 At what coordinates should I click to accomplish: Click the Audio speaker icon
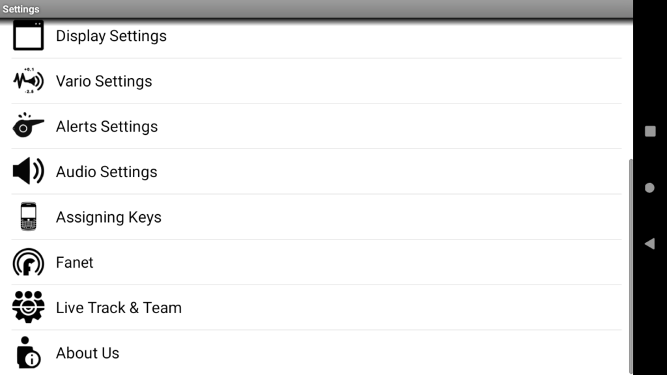tap(28, 171)
